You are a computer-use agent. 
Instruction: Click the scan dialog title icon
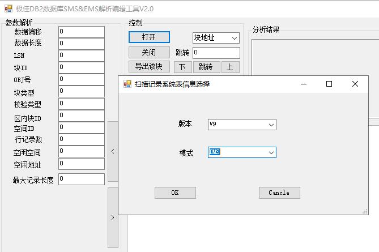click(127, 84)
